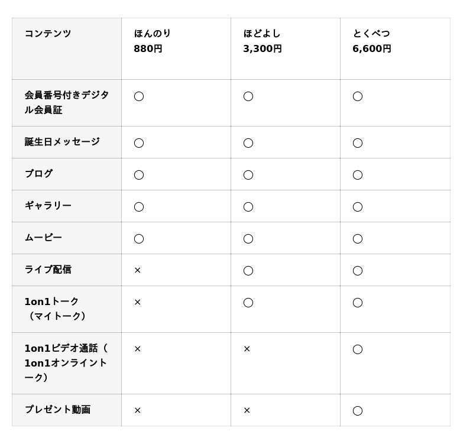Viewport: 473px width, 444px height.
Task: Click the ○ for 1on1ビデオ通話 under とくべつ
Action: click(358, 349)
